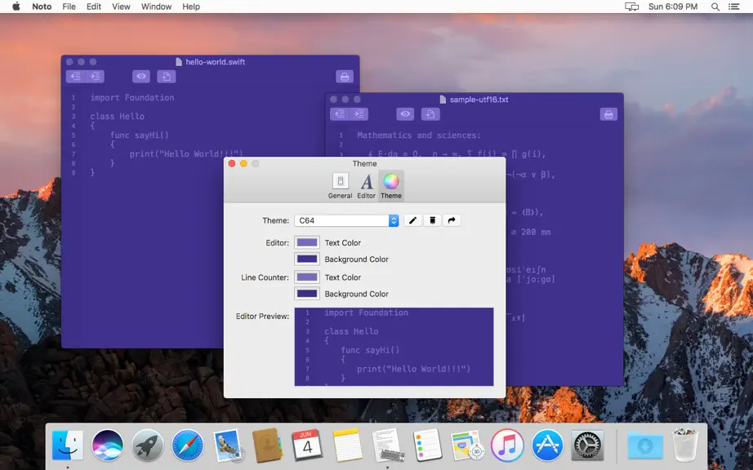This screenshot has height=470, width=753.
Task: Click outdent icon in hello-world.swift toolbar
Action: point(75,76)
